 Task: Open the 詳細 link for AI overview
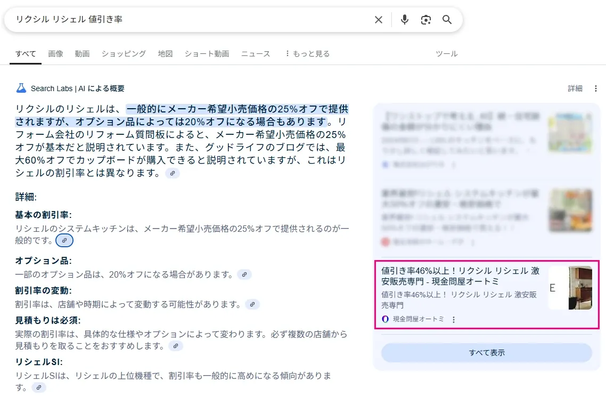point(575,88)
